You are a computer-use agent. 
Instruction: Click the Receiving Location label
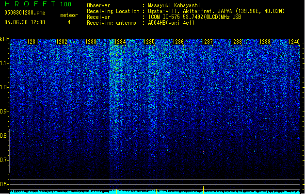point(113,11)
